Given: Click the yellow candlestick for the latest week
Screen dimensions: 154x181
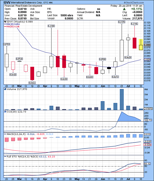Looking at the screenshot, I should click(x=141, y=45).
